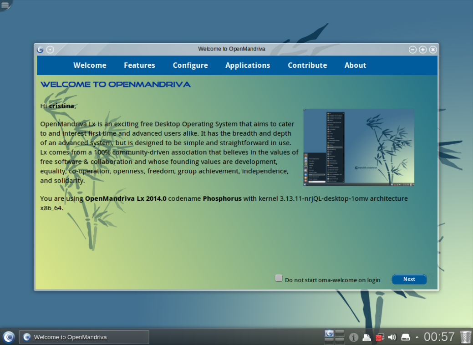Click the bold username 'cristina'
Viewport: 473px width, 345px height.
[61, 106]
